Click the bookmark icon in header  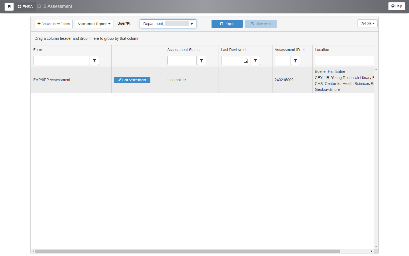[x=9, y=6]
